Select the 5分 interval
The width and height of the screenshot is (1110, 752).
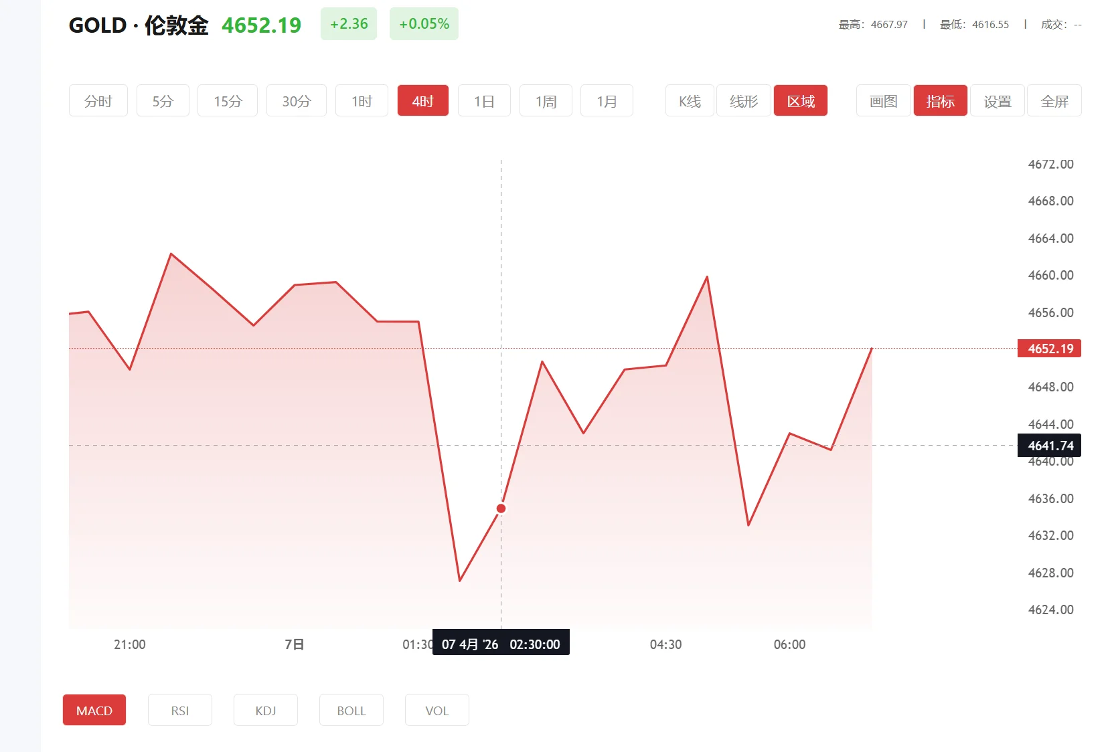[162, 100]
